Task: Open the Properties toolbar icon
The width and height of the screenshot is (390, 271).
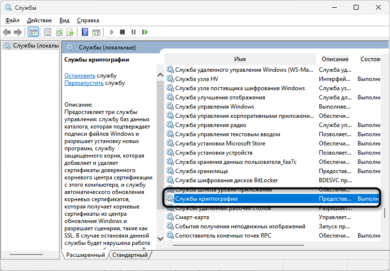Action: point(47,32)
